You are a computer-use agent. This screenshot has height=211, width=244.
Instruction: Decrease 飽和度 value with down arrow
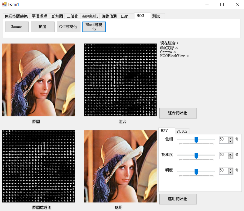point(231,157)
